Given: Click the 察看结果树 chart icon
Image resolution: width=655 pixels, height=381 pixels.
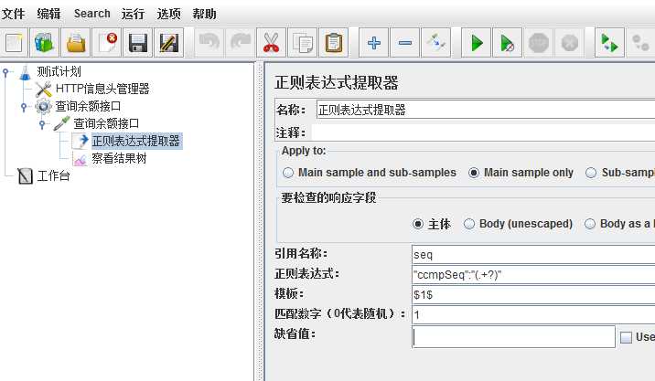Looking at the screenshot, I should [x=80, y=159].
